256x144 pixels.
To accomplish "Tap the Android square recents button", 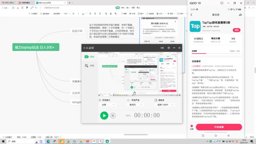I will [203, 136].
